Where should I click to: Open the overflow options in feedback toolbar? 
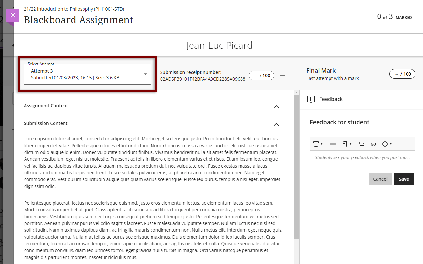click(x=333, y=144)
